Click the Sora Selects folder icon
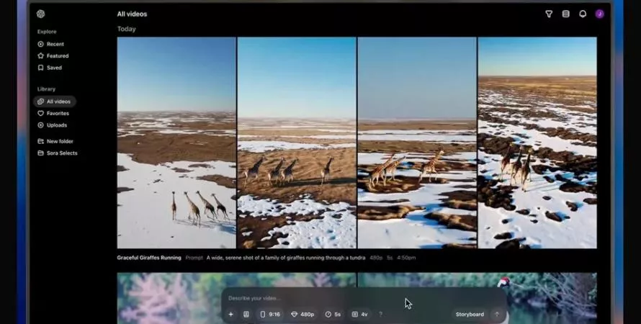Image resolution: width=641 pixels, height=324 pixels. pyautogui.click(x=40, y=153)
